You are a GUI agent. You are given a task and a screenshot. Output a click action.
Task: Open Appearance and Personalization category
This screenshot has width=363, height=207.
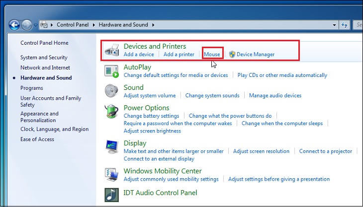pos(39,117)
